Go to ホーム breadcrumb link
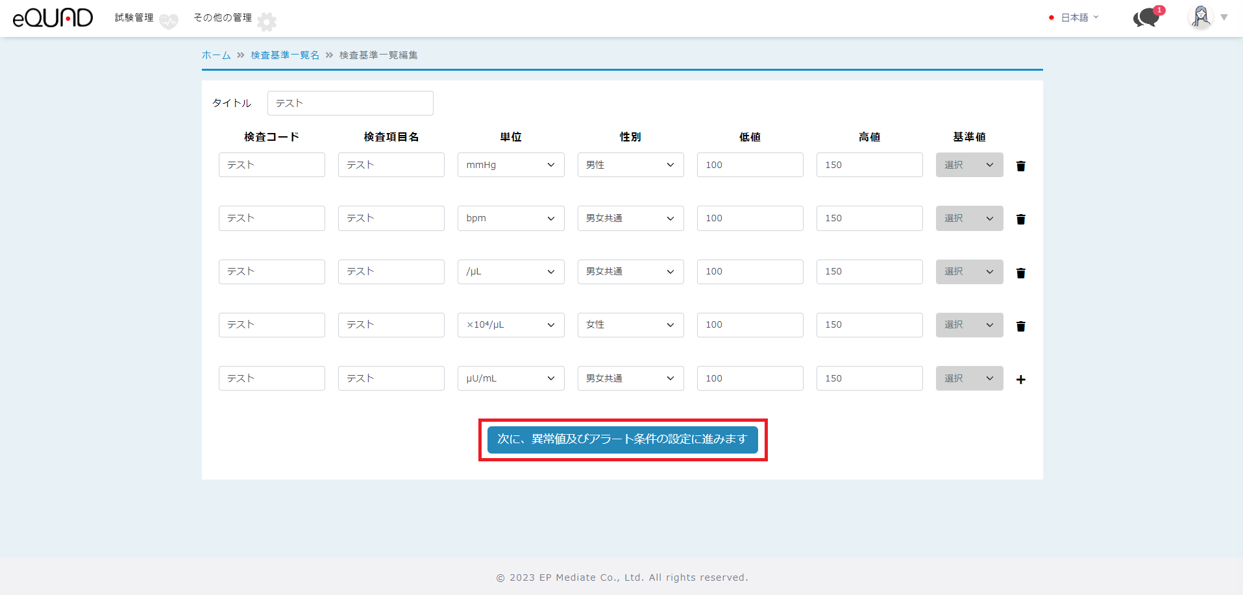The height and width of the screenshot is (595, 1243). pos(216,55)
